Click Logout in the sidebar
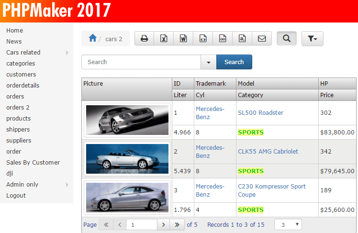This screenshot has width=358, height=233. [16, 196]
